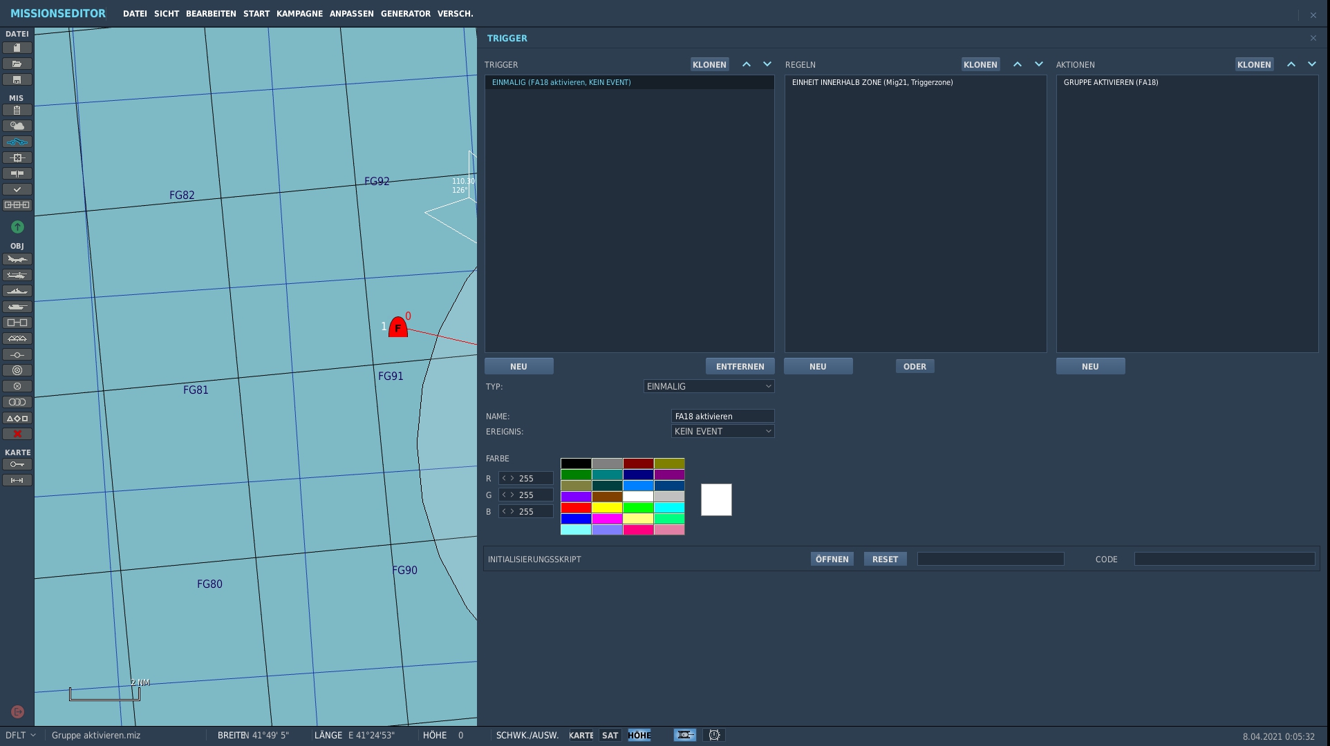Select the ship group placement tool
Image resolution: width=1330 pixels, height=746 pixels.
point(17,291)
